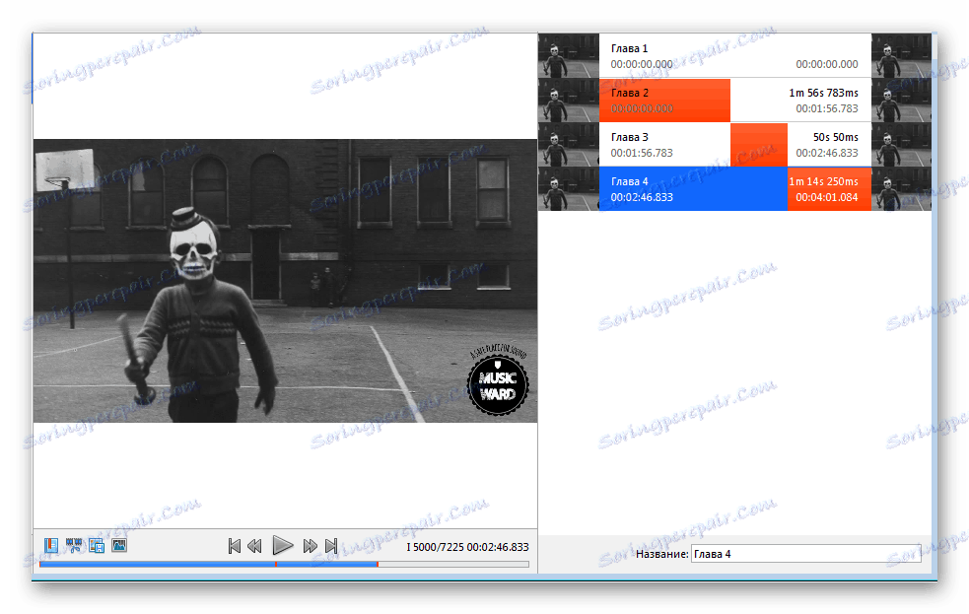This screenshot has width=969, height=614.
Task: Click the 00:01:56.783 end time of Глава 2
Action: click(x=827, y=108)
